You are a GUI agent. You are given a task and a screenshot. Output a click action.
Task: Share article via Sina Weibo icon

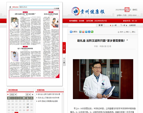tap(83, 32)
